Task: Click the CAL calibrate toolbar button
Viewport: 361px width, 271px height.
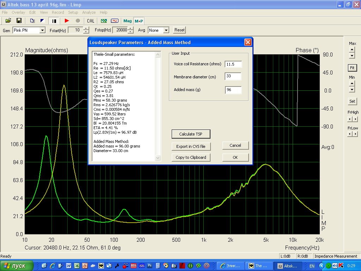Action: (x=91, y=21)
